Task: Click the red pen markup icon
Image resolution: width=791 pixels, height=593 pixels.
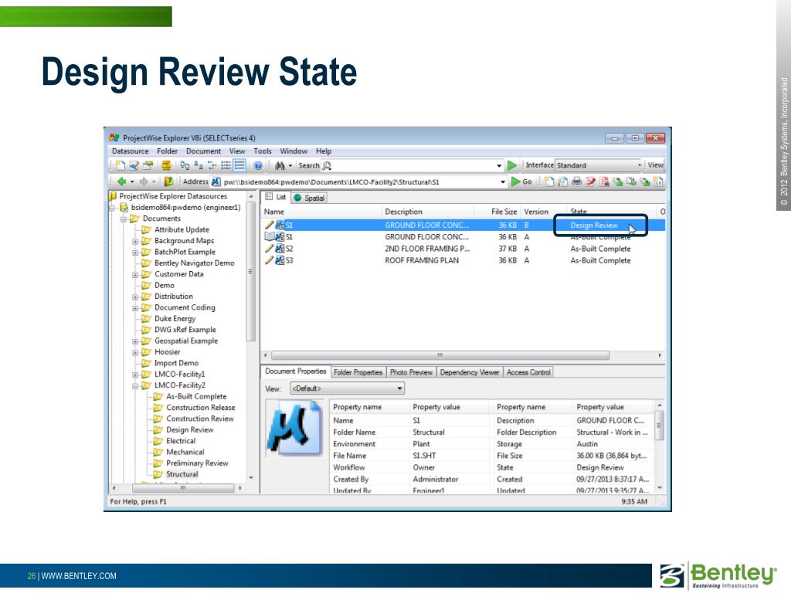Action: (590, 181)
